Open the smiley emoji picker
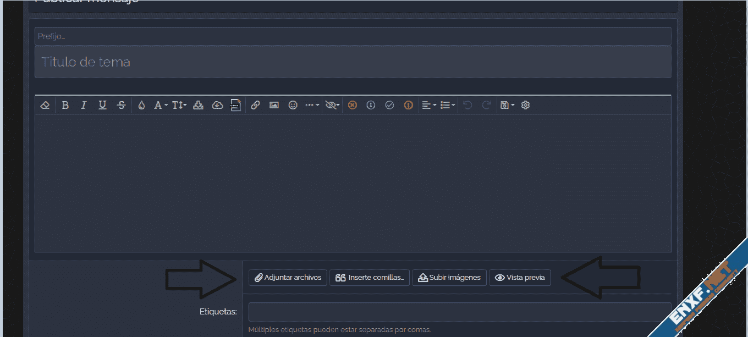Image resolution: width=748 pixels, height=337 pixels. [x=293, y=105]
